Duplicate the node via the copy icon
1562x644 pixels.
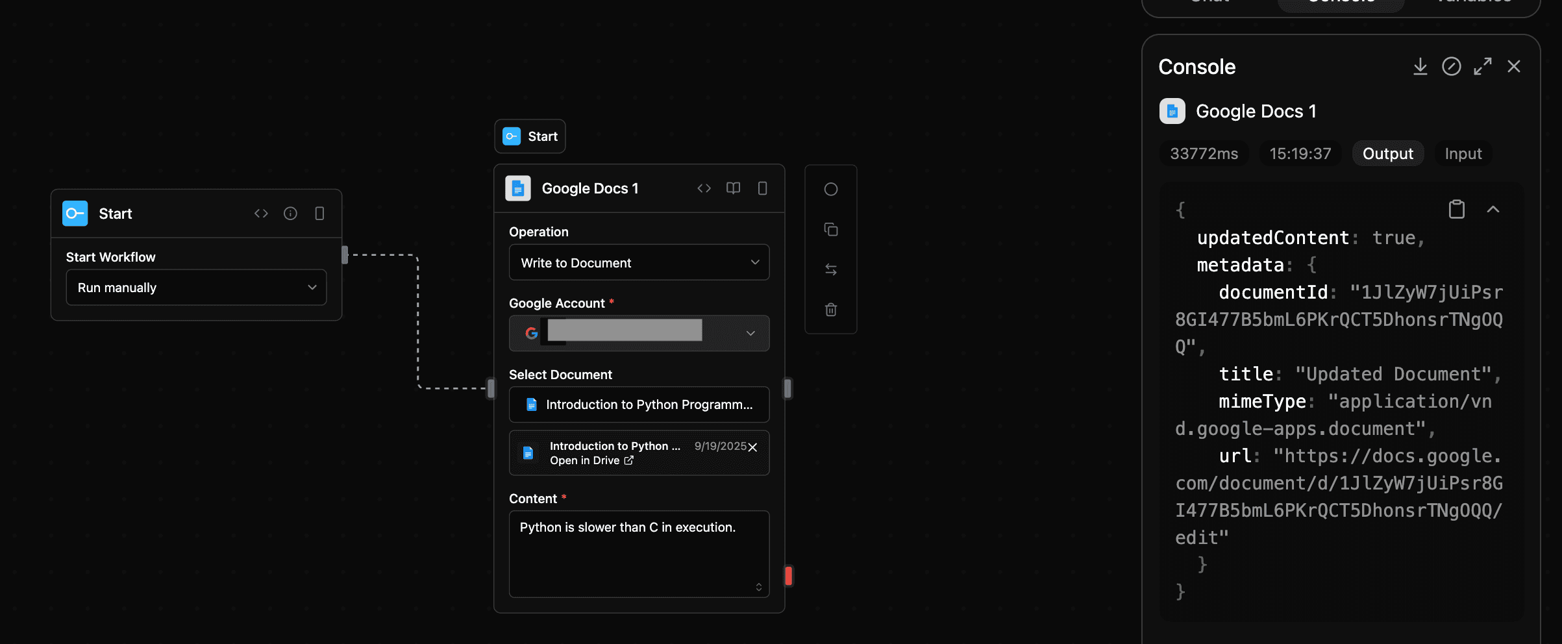[x=831, y=229]
